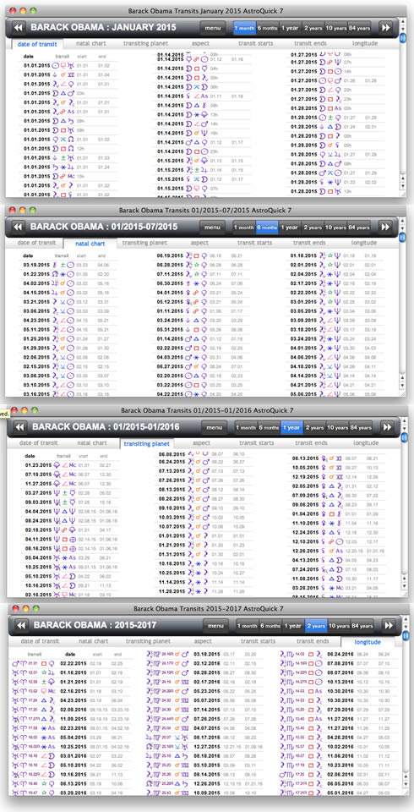
Task: Select 84 years in January 2015 window
Action: pos(360,27)
